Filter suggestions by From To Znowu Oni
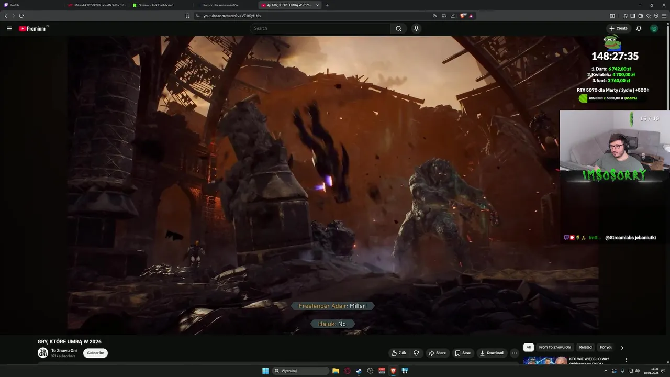The width and height of the screenshot is (670, 377). [555, 347]
